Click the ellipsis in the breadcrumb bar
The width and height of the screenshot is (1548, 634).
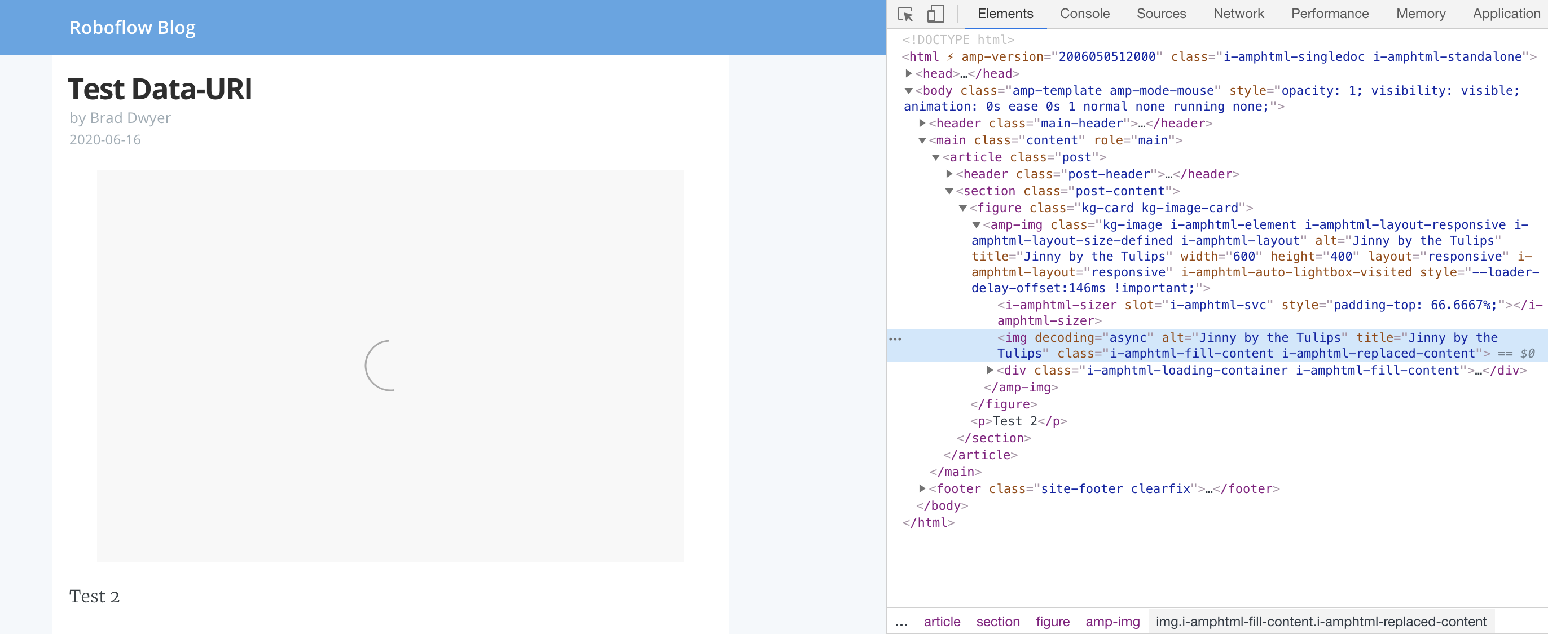pos(901,622)
